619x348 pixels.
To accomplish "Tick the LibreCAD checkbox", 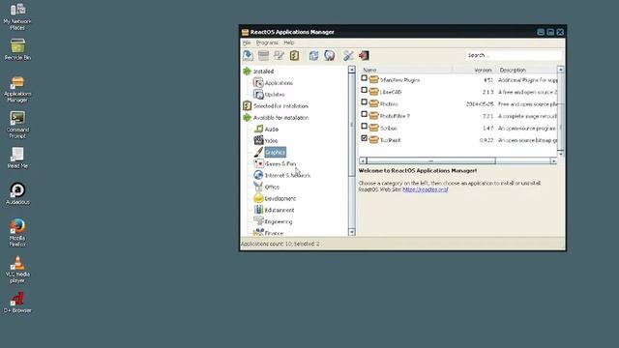I will point(364,90).
